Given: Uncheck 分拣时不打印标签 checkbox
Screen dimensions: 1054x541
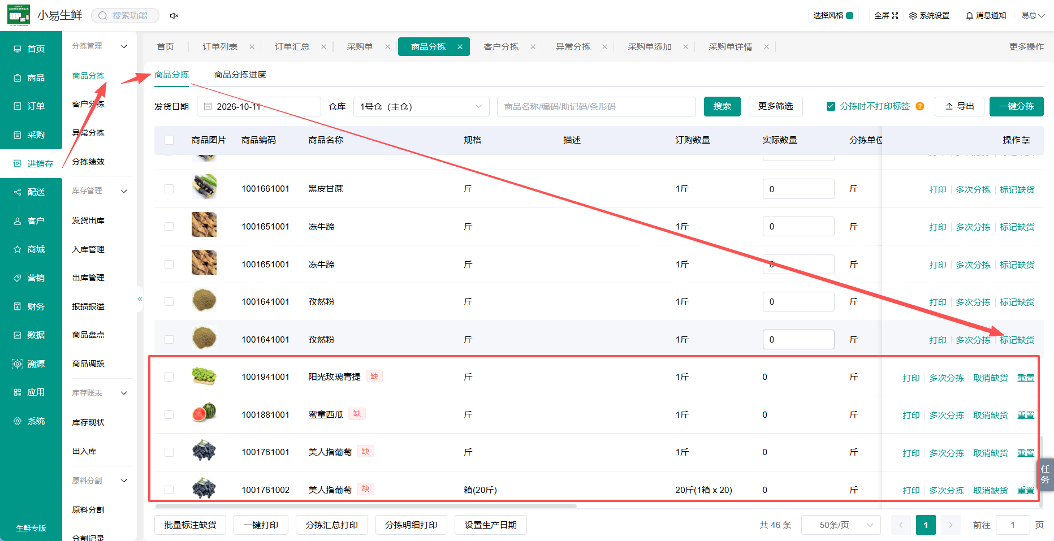Looking at the screenshot, I should pos(831,106).
